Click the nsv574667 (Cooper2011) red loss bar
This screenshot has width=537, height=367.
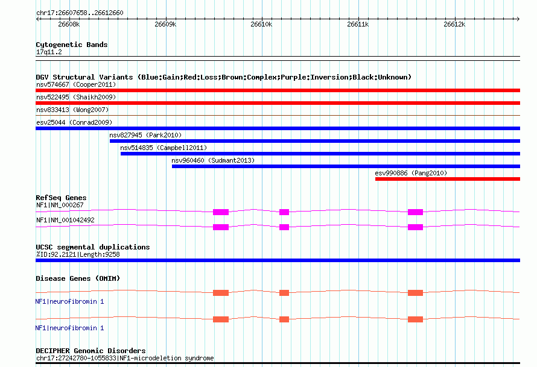tap(278, 90)
